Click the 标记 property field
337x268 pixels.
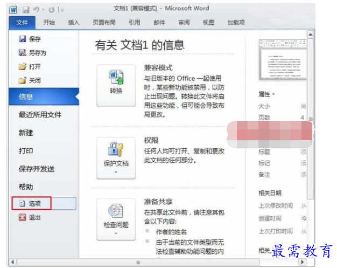(303, 163)
